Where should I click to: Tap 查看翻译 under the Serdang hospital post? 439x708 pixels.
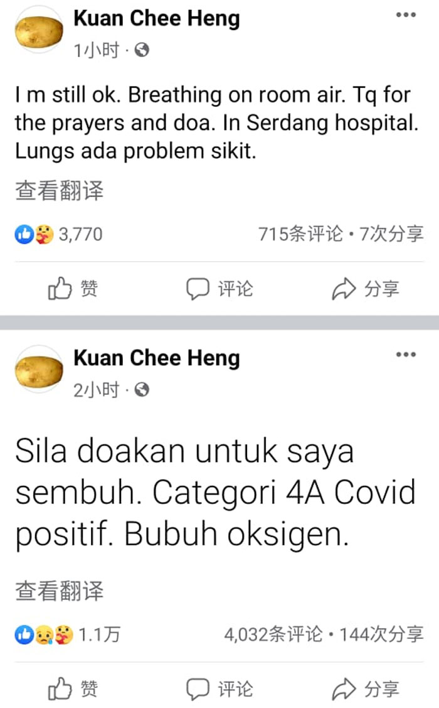[x=60, y=191]
